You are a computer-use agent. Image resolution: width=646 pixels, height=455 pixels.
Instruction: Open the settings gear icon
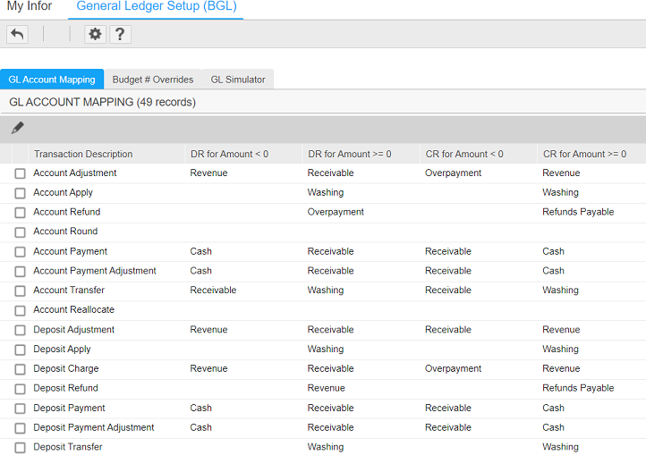tap(95, 34)
